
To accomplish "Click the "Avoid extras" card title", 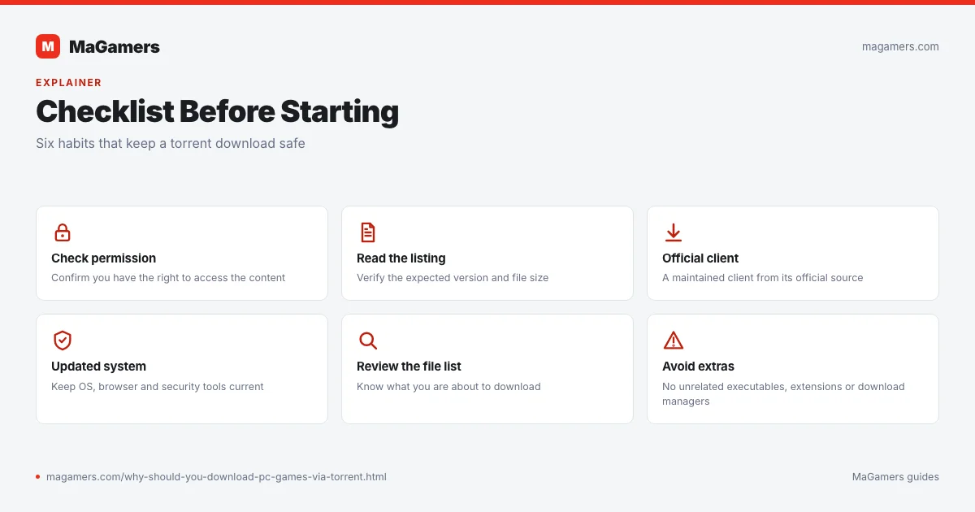I will pos(698,367).
